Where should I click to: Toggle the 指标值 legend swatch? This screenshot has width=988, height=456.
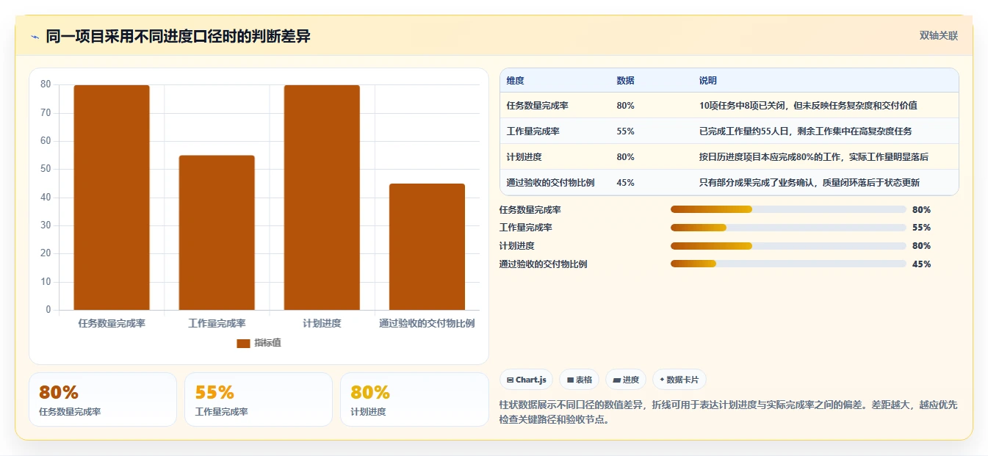click(243, 344)
